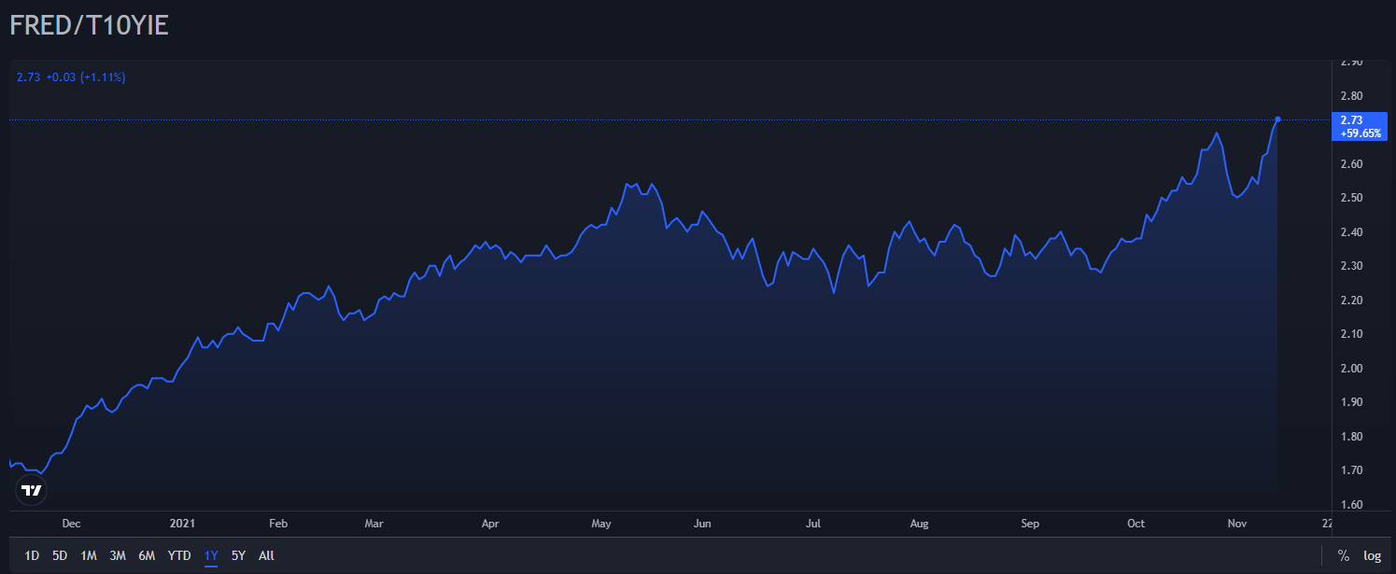The width and height of the screenshot is (1396, 574).
Task: Select the active 1Y range
Action: pyautogui.click(x=211, y=555)
